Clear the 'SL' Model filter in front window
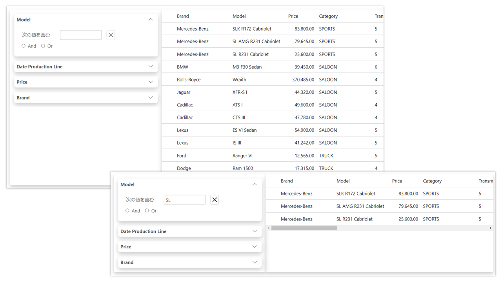 point(215,200)
